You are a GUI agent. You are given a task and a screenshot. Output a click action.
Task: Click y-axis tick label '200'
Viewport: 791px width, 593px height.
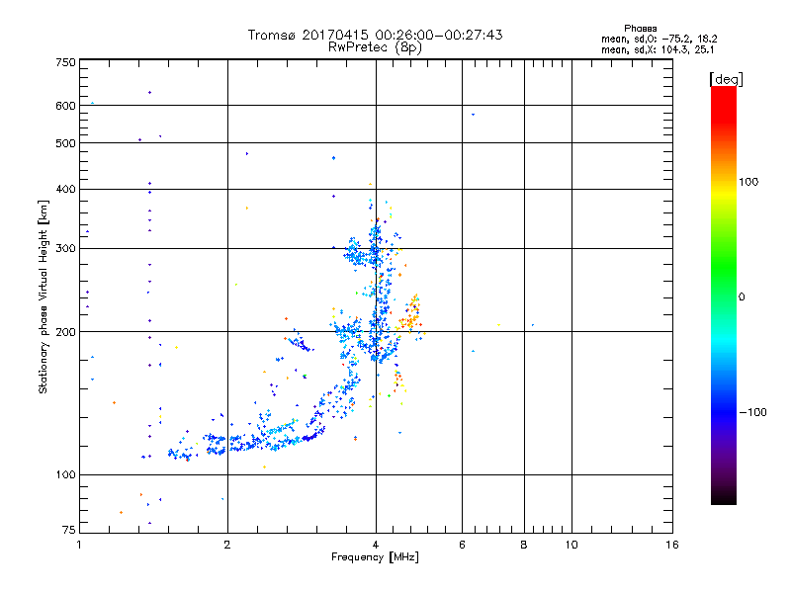[65, 332]
